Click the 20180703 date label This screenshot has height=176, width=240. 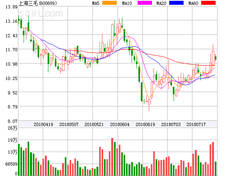click(171, 124)
